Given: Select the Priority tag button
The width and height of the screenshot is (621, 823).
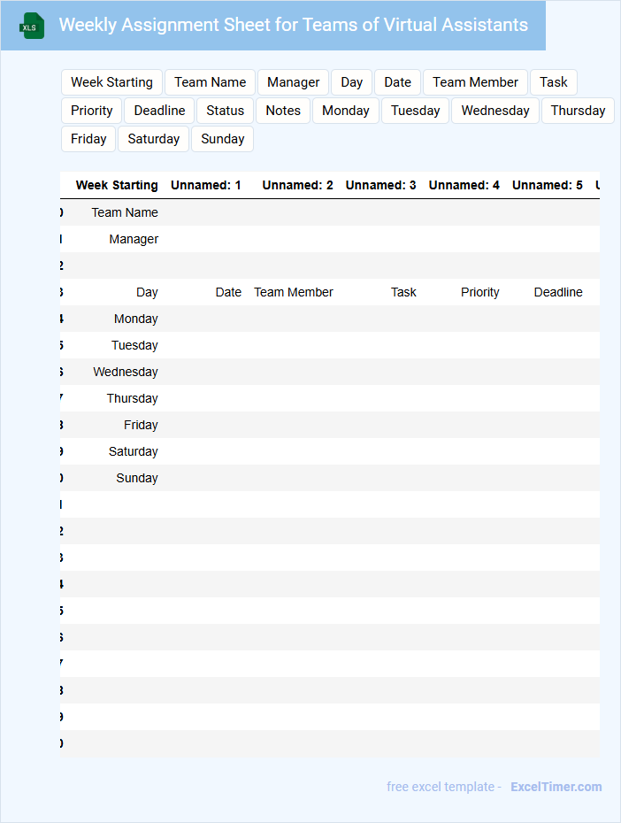Looking at the screenshot, I should click(x=92, y=111).
